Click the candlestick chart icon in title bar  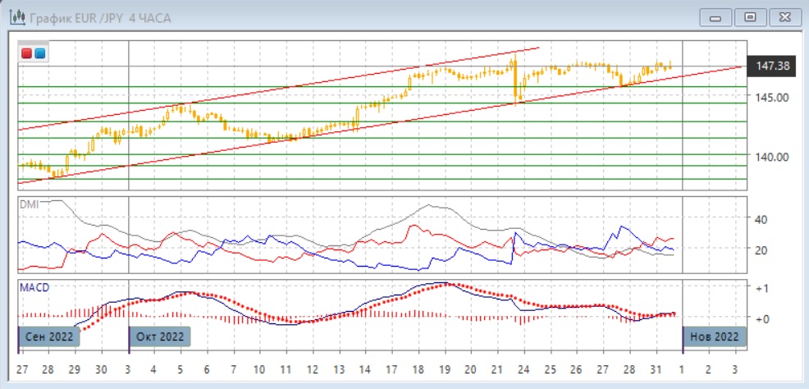(15, 17)
